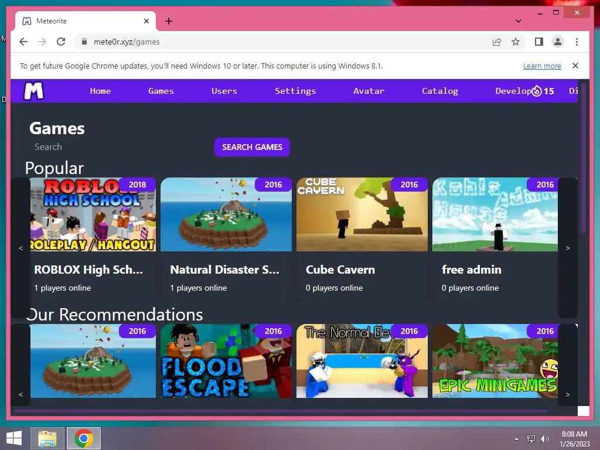Click the browser forward arrow

[x=42, y=42]
